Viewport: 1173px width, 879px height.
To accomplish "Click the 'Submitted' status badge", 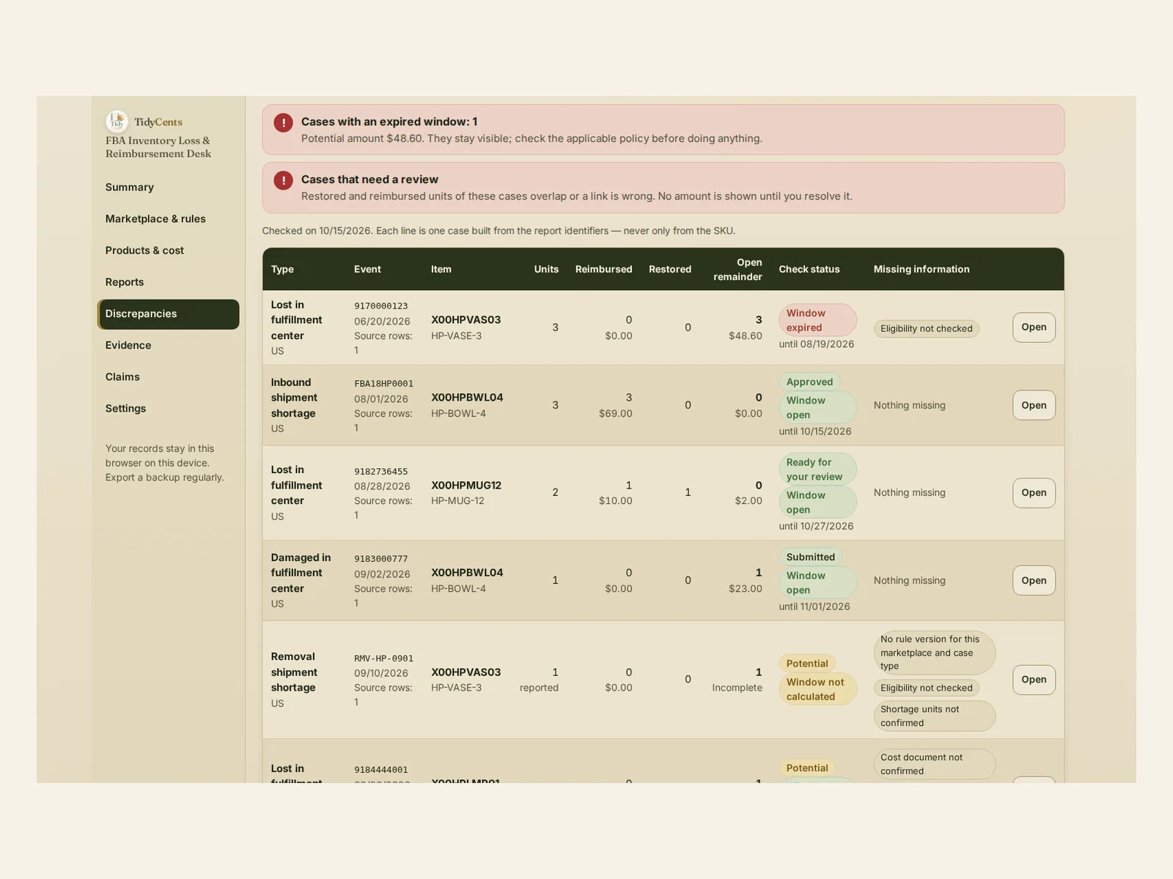I will pyautogui.click(x=811, y=557).
